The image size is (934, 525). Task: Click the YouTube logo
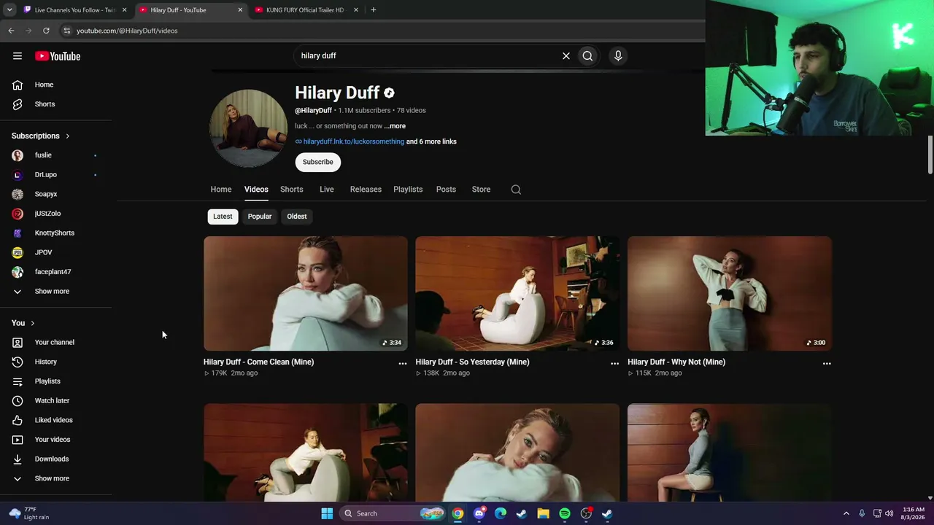[x=58, y=56]
